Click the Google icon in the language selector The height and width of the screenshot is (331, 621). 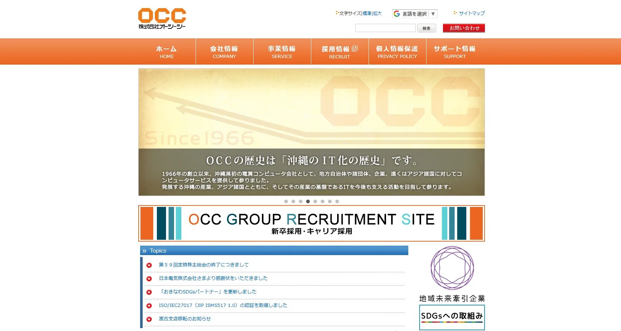[x=397, y=14]
